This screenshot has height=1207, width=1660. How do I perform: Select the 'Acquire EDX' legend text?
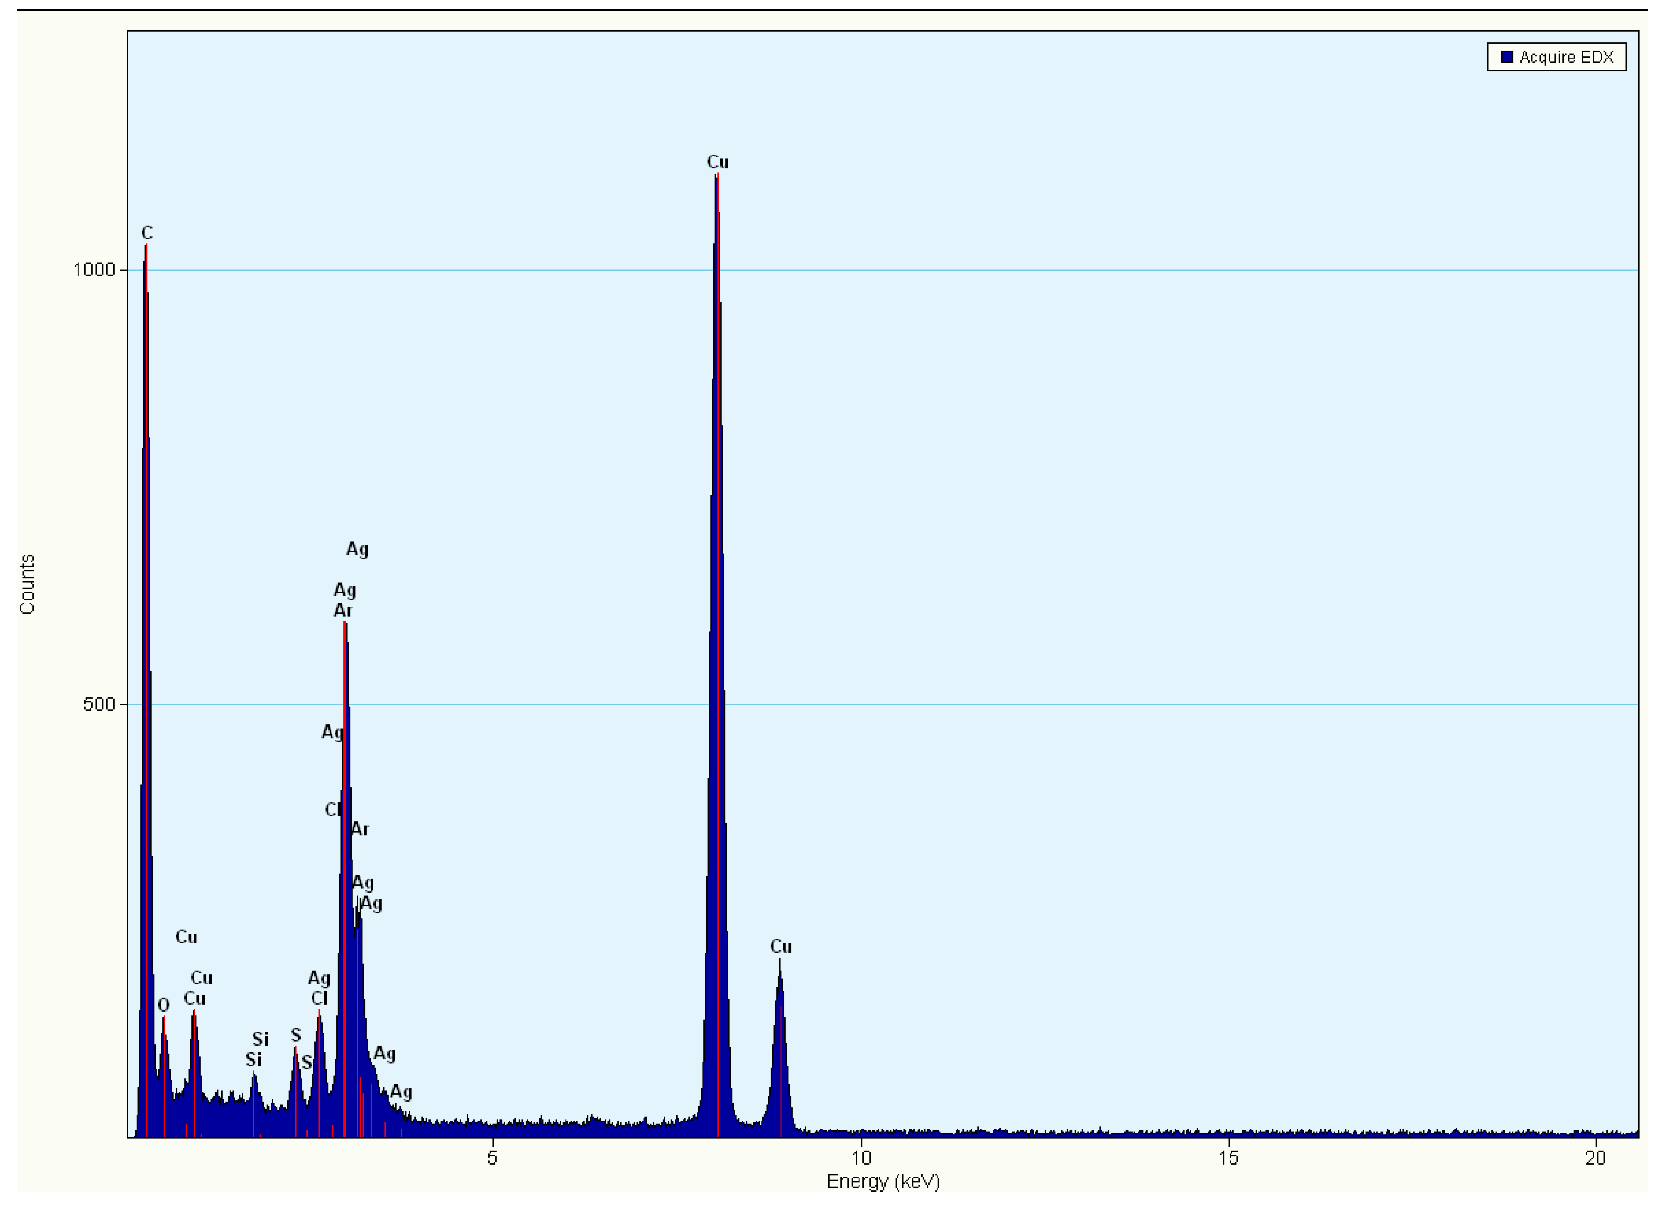1566,57
